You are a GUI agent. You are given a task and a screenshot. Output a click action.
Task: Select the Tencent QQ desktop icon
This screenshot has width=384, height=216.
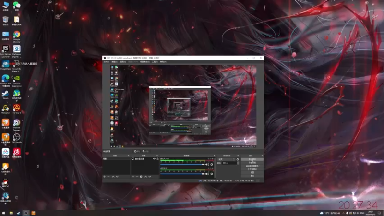[x=5, y=183]
